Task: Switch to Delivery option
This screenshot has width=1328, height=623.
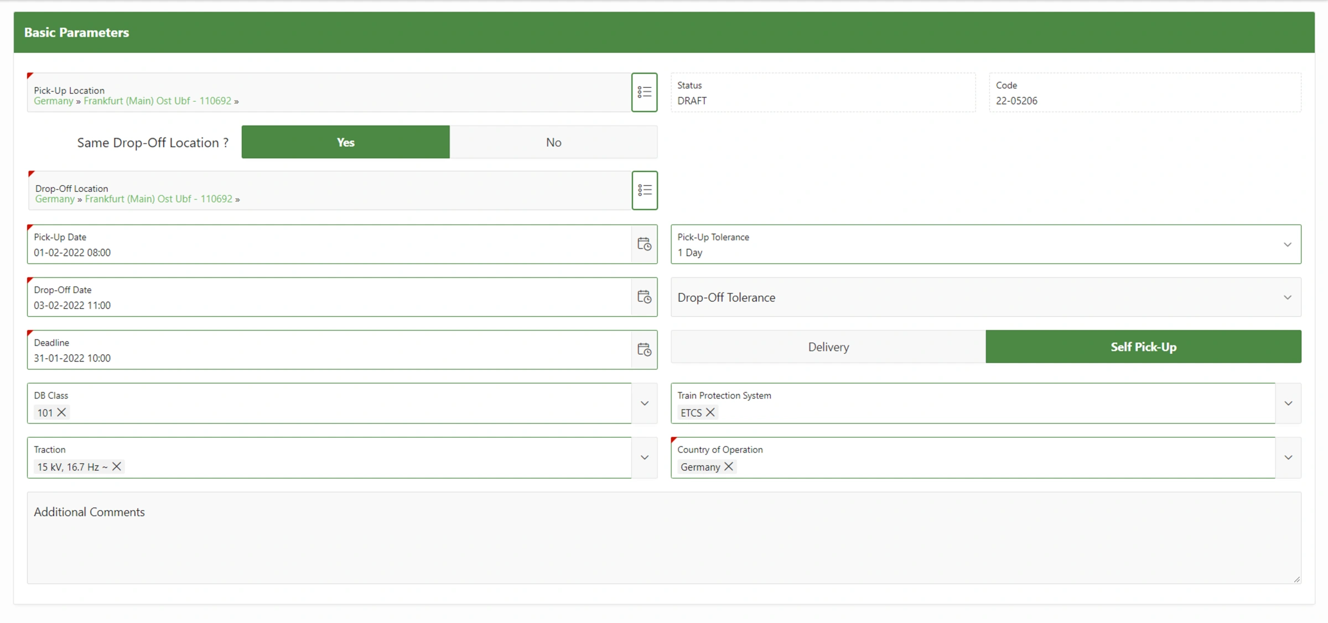Action: [x=828, y=347]
